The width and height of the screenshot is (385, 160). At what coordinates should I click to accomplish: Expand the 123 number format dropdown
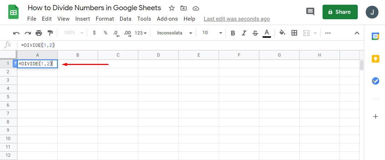[141, 33]
